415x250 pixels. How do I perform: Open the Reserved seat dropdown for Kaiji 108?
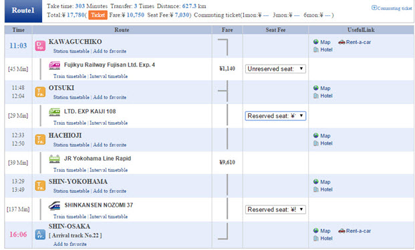click(275, 116)
